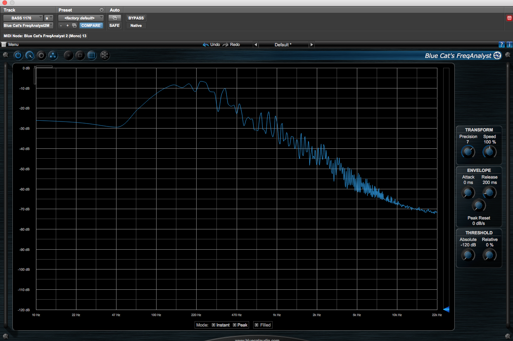Click the plugin power on/off icon

tap(18, 55)
